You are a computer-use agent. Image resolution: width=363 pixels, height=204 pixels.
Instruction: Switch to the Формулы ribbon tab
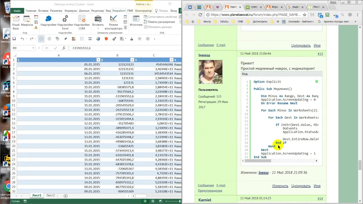point(71,11)
